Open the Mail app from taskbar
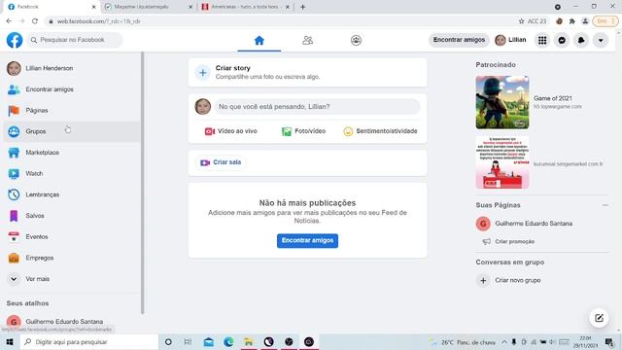The height and width of the screenshot is (350, 622). point(208,341)
